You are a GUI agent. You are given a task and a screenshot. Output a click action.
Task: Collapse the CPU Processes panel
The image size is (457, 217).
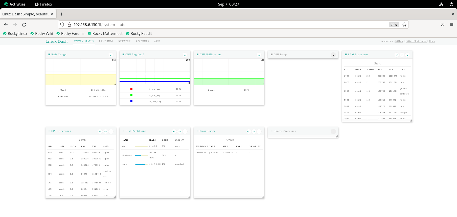[x=111, y=131]
